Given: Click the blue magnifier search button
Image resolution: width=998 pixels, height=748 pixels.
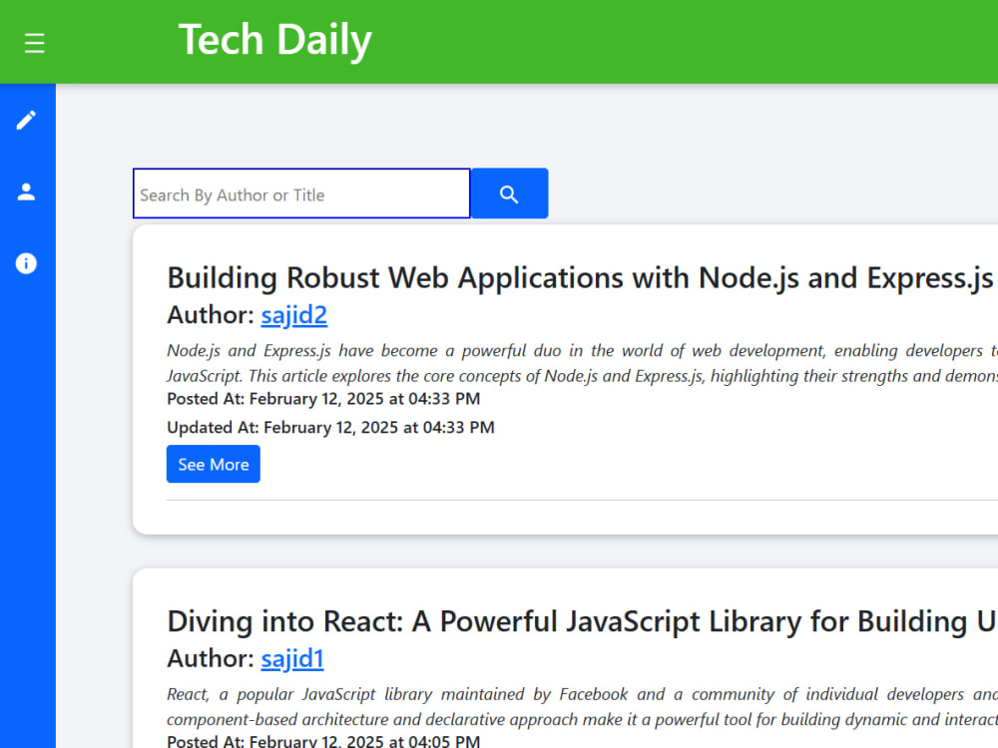Looking at the screenshot, I should pos(509,193).
